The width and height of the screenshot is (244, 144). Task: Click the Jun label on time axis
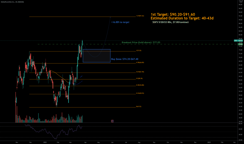112,142
